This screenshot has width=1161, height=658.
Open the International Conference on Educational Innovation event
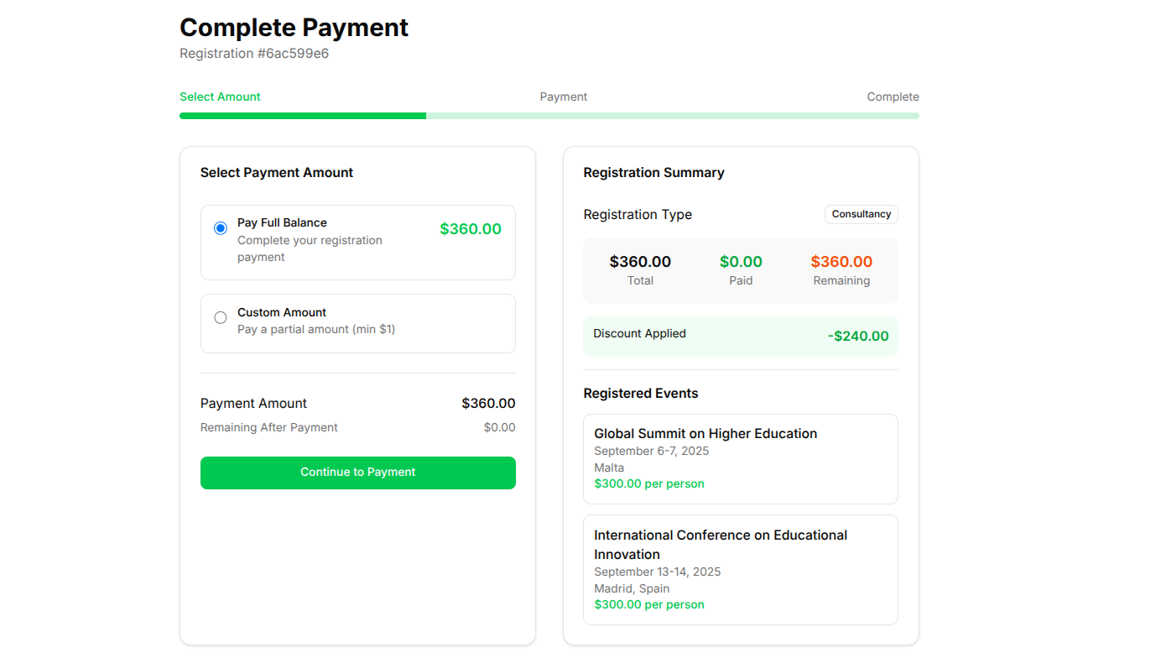pos(740,569)
